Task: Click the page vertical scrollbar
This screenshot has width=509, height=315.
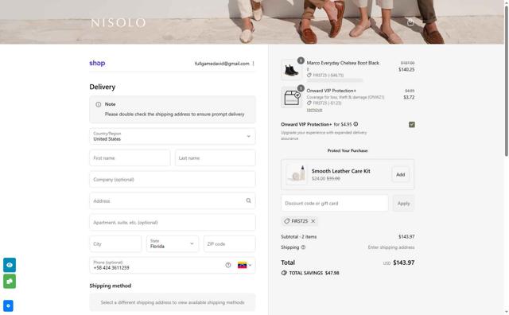Action: click(507, 81)
